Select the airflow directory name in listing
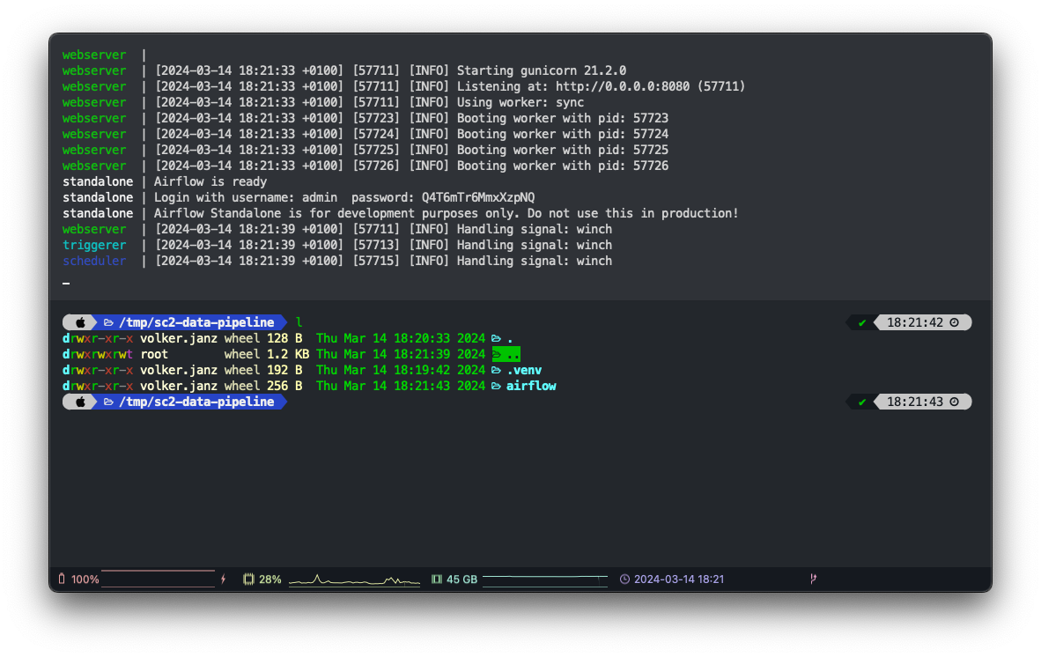 pyautogui.click(x=531, y=386)
